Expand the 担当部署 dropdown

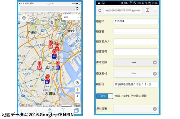pyautogui.click(x=136, y=109)
